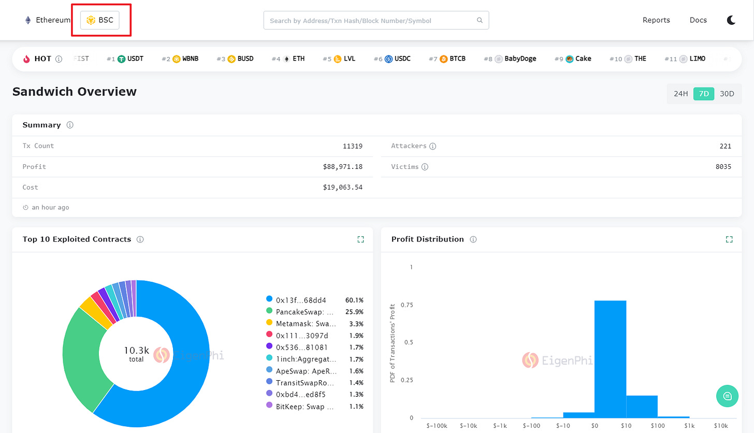Viewport: 754px width, 433px height.
Task: Click the Cost value $19,063.54
Action: pos(342,187)
